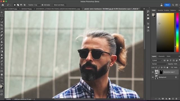
Task: Open the Comments panel icon
Action: [148, 19]
